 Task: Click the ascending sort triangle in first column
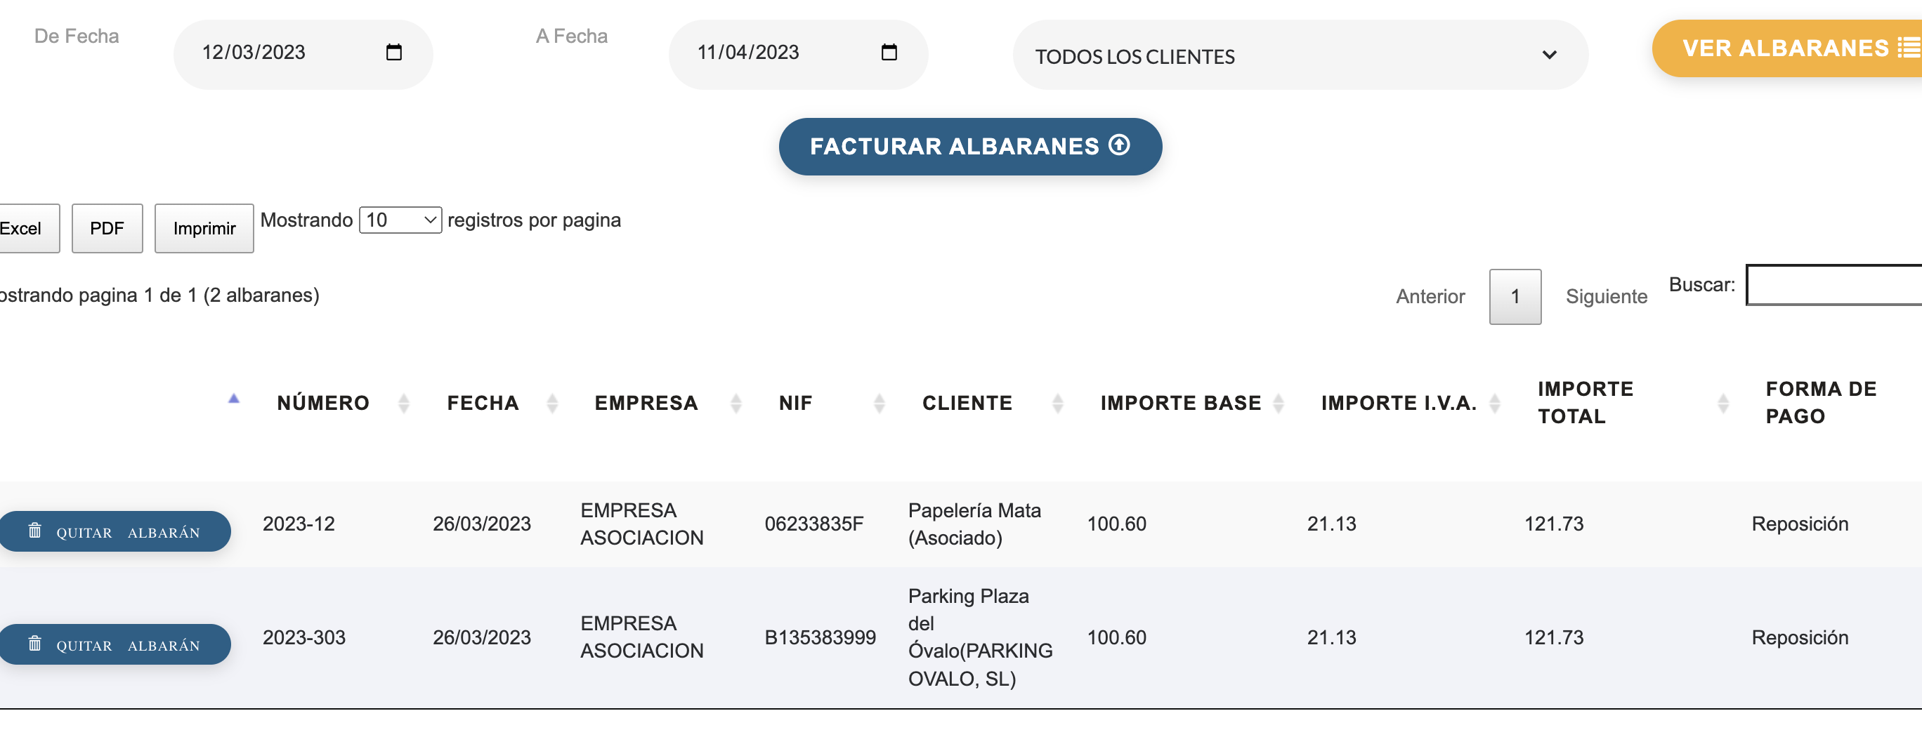(233, 399)
